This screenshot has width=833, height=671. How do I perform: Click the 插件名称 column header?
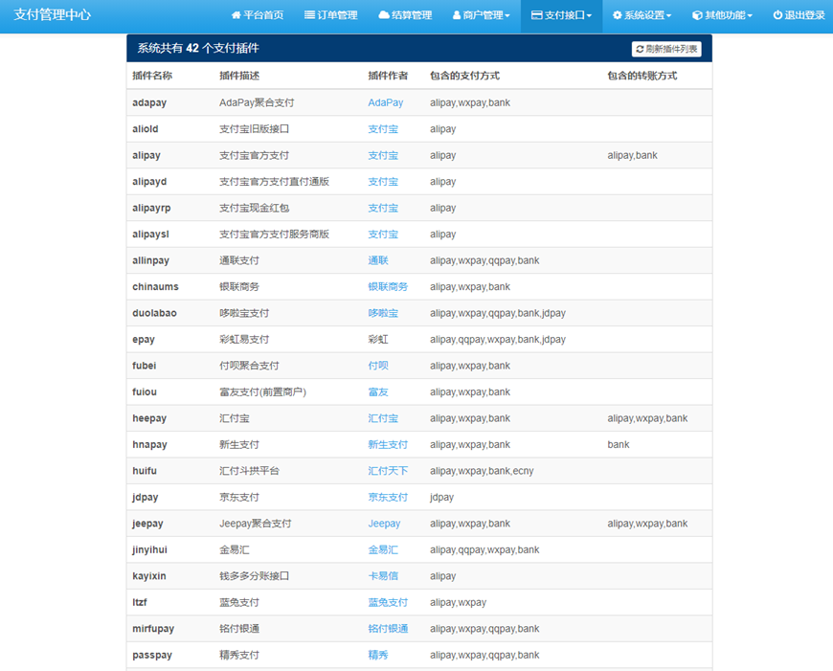pyautogui.click(x=152, y=76)
